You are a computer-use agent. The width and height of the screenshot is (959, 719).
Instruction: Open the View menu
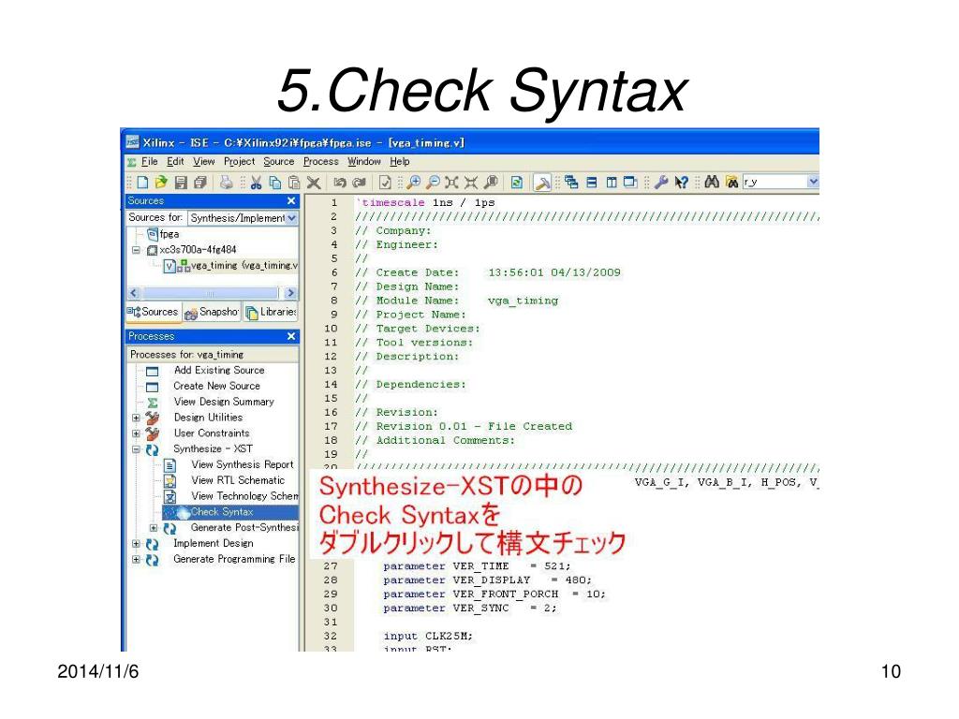tap(203, 161)
